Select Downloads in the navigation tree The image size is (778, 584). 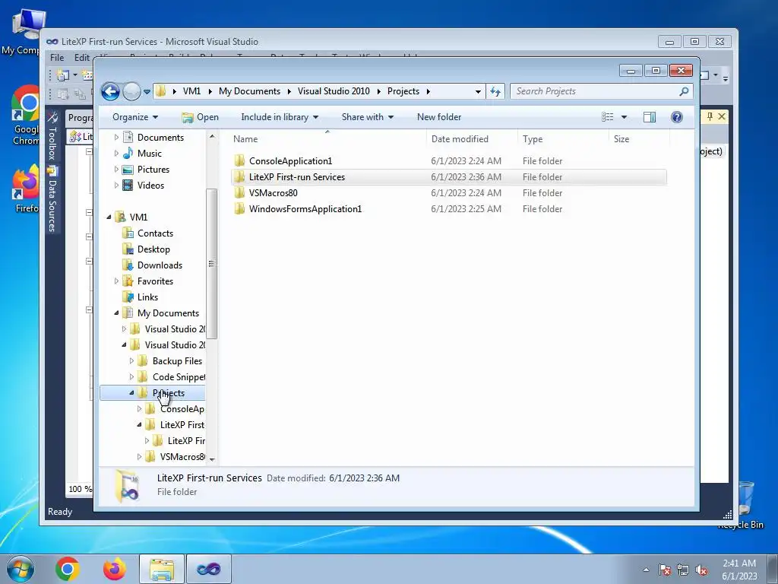tap(160, 265)
